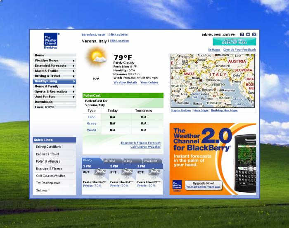The image size is (289, 228).
Task: Open the Healthy Living menu item
Action: [x=54, y=81]
